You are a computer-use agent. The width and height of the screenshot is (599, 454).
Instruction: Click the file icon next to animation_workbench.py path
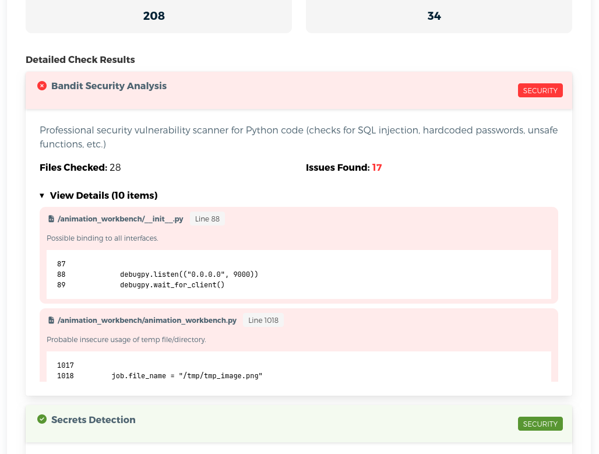tap(51, 321)
